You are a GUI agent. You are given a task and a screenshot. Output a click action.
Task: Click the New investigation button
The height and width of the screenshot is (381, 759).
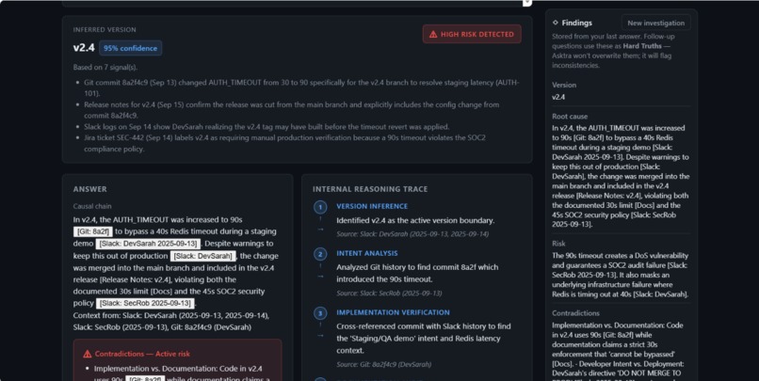[x=656, y=23]
